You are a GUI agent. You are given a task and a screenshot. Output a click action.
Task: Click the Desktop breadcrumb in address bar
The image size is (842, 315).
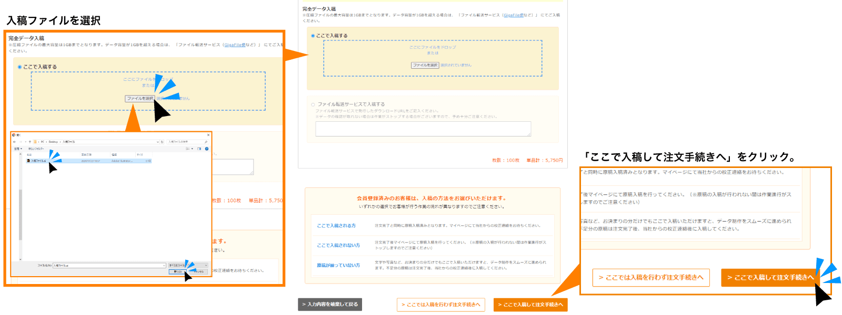(x=53, y=142)
